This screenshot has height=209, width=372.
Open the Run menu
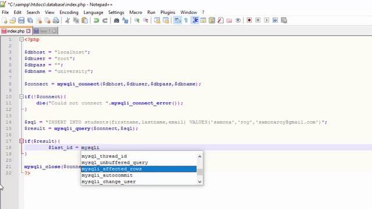pos(151,12)
